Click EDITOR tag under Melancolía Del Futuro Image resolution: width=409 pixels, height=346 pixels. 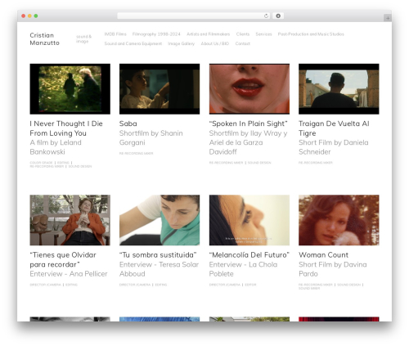250,285
